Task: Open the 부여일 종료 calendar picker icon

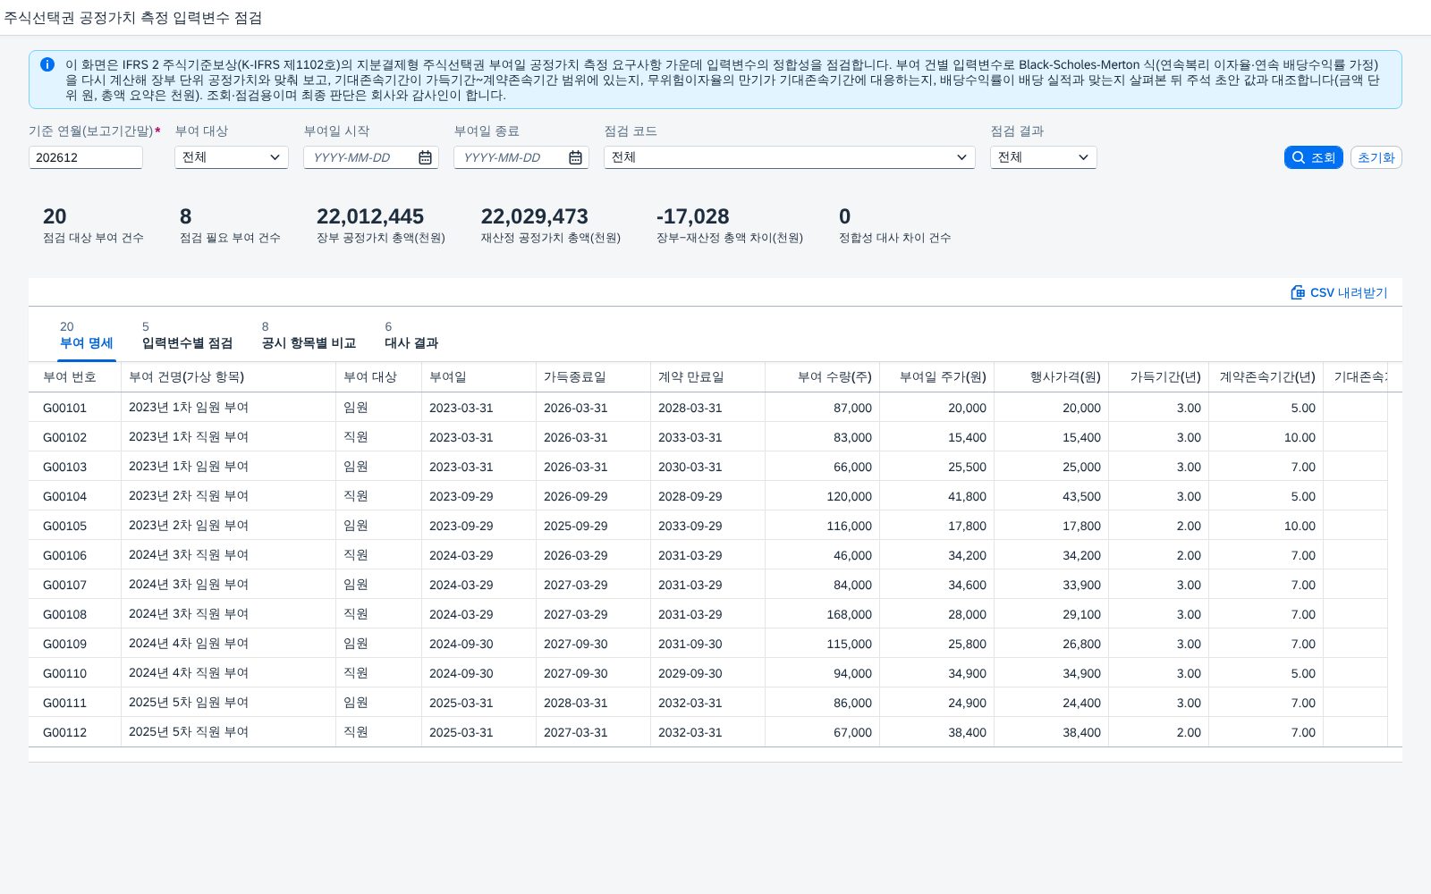Action: click(x=575, y=157)
